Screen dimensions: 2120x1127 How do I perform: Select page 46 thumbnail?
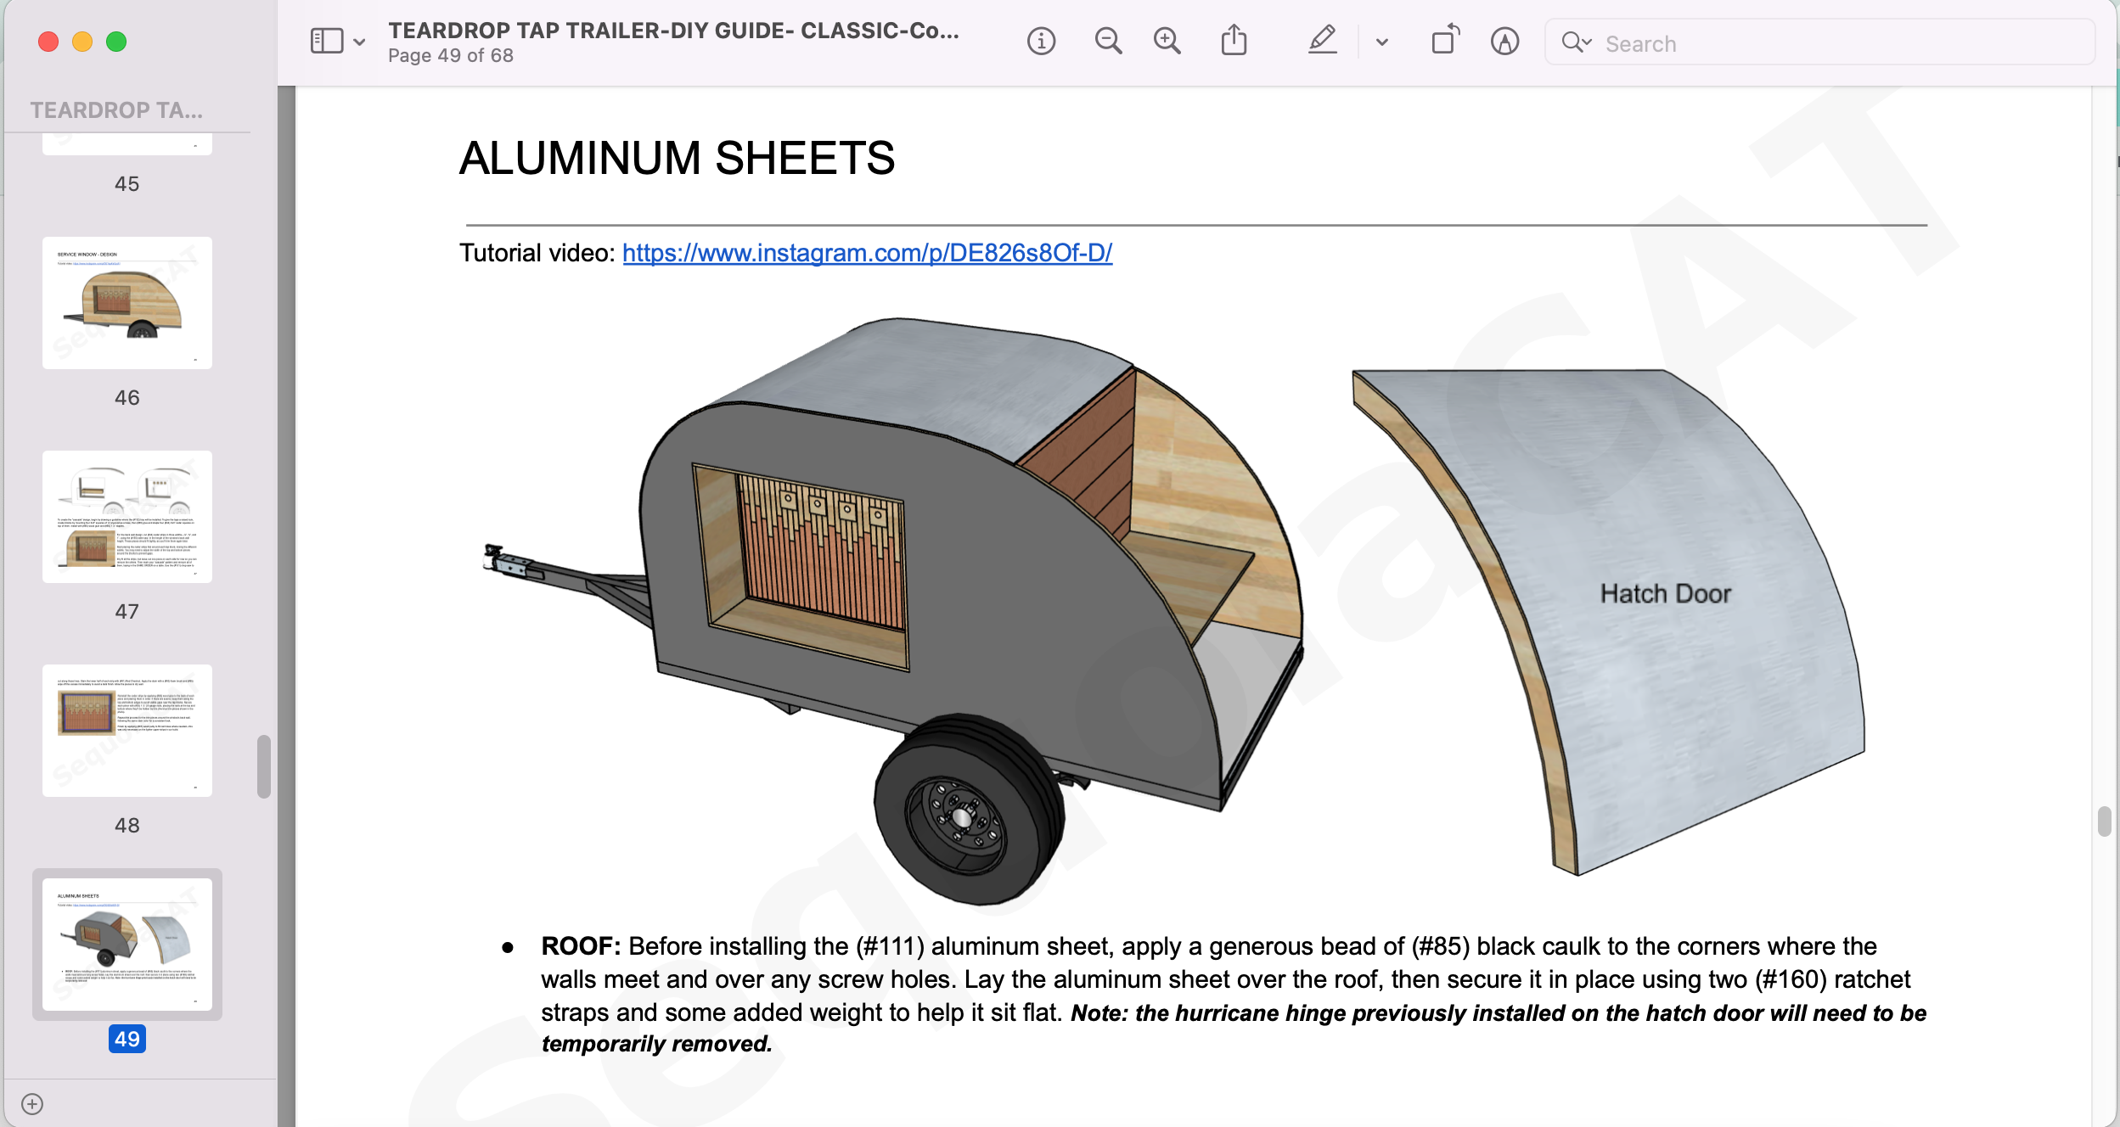click(x=127, y=303)
